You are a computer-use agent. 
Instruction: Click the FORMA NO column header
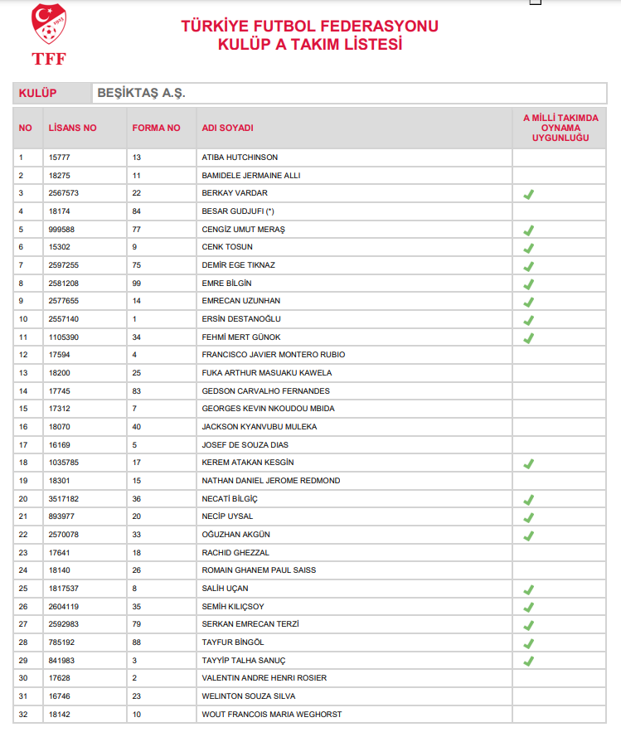coord(156,128)
